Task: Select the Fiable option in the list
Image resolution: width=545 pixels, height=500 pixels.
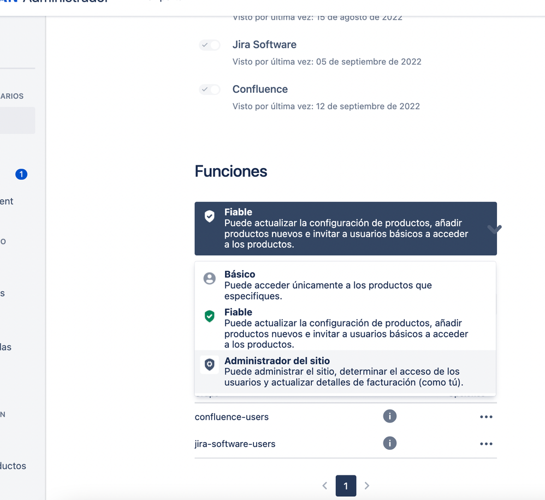Action: click(x=345, y=328)
